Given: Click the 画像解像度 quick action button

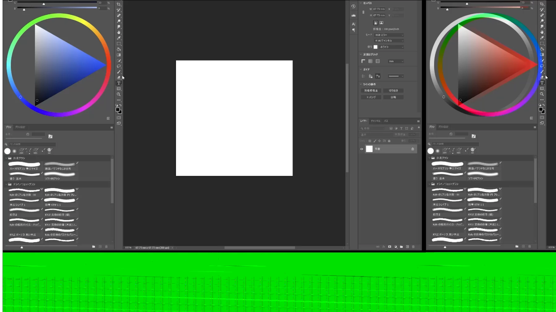Looking at the screenshot, I should tap(371, 91).
